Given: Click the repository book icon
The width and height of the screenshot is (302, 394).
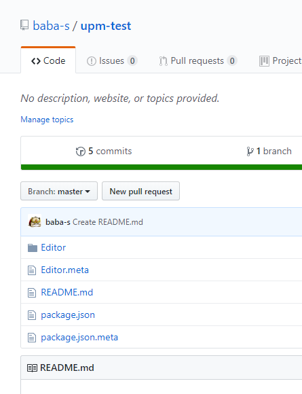Looking at the screenshot, I should click(x=24, y=25).
